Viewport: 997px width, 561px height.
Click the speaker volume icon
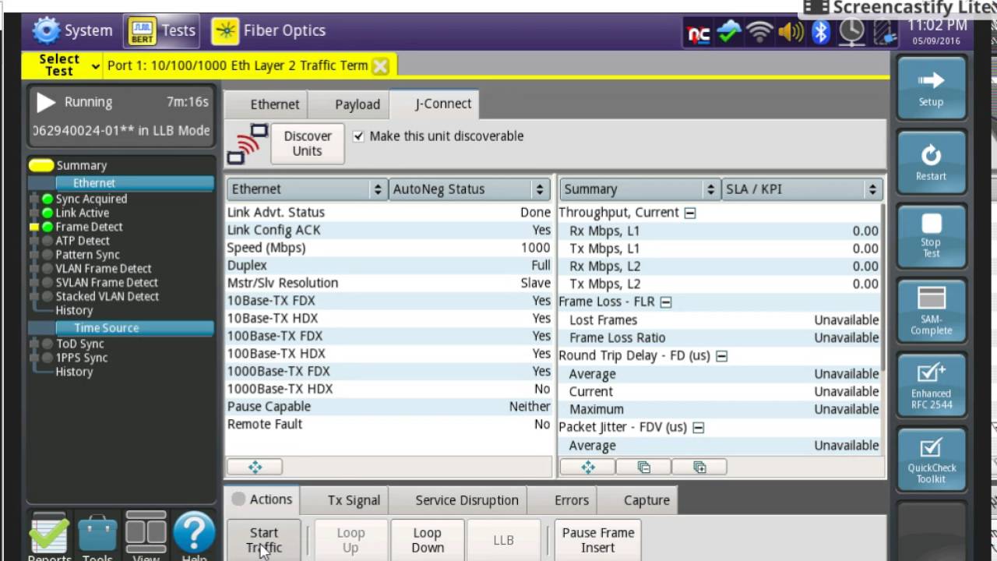[x=791, y=32]
